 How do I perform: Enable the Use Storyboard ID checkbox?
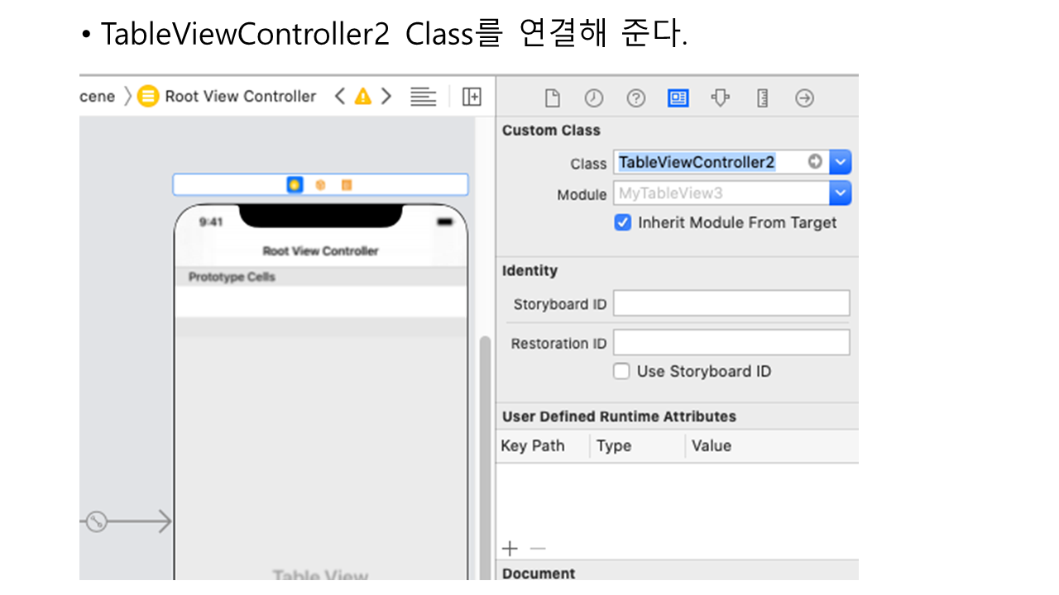(621, 372)
